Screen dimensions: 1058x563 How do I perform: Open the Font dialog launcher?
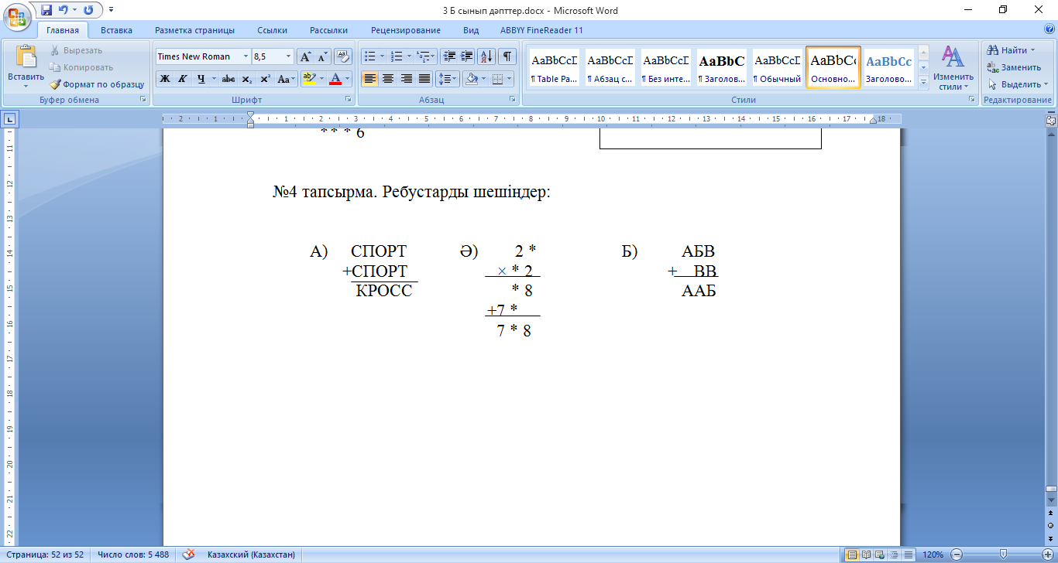click(349, 100)
